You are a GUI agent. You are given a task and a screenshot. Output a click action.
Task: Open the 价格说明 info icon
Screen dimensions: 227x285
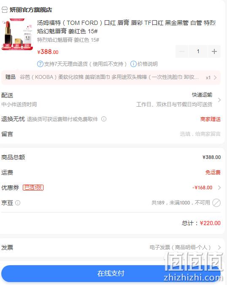point(133,64)
